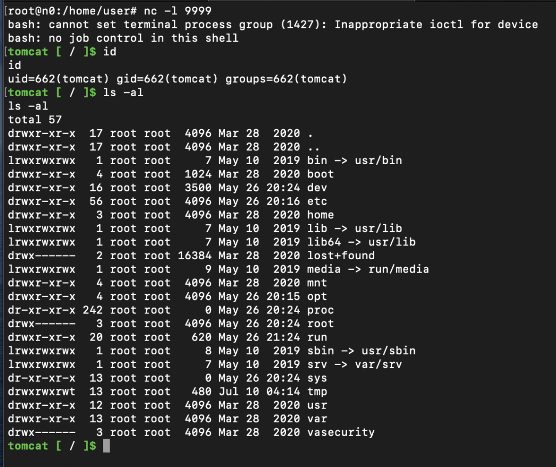The height and width of the screenshot is (467, 556).
Task: Click the 'lib64 -> usr/lib' symlink entry
Action: (x=361, y=242)
